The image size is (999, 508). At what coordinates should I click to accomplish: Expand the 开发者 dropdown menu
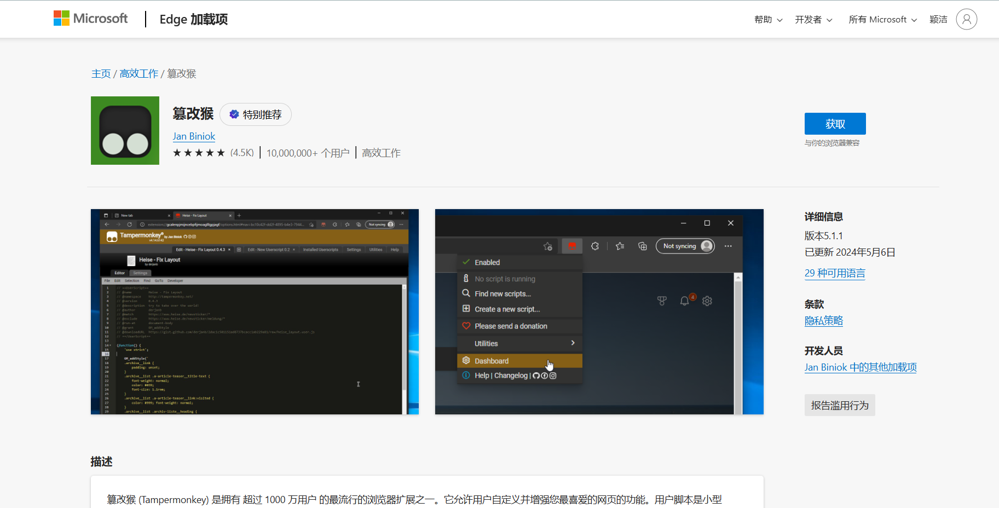coord(813,20)
